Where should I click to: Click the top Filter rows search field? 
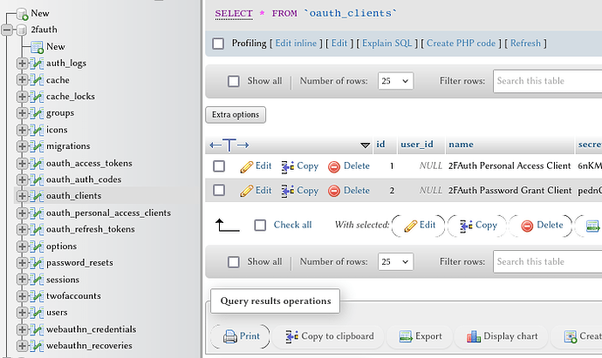click(548, 81)
